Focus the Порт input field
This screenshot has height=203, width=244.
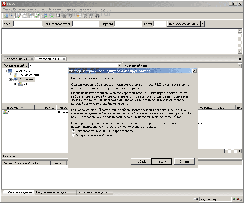pyautogui.click(x=159, y=24)
